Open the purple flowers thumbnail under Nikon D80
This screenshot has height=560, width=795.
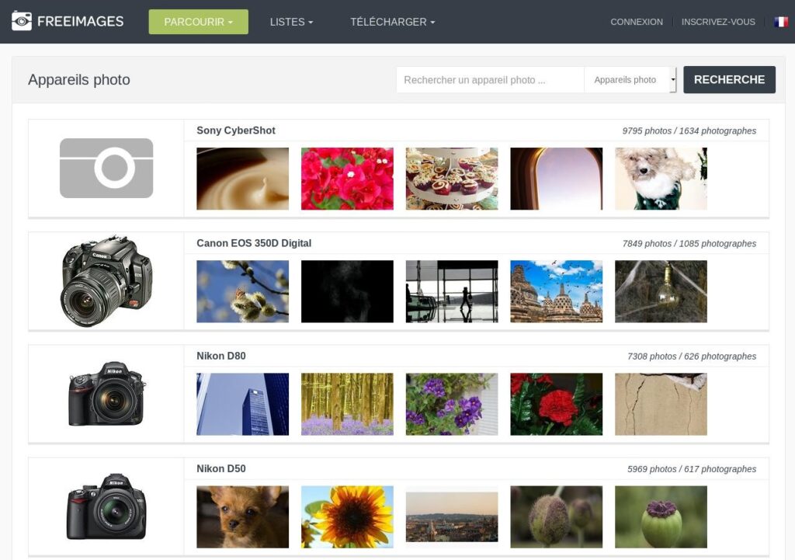pyautogui.click(x=452, y=404)
